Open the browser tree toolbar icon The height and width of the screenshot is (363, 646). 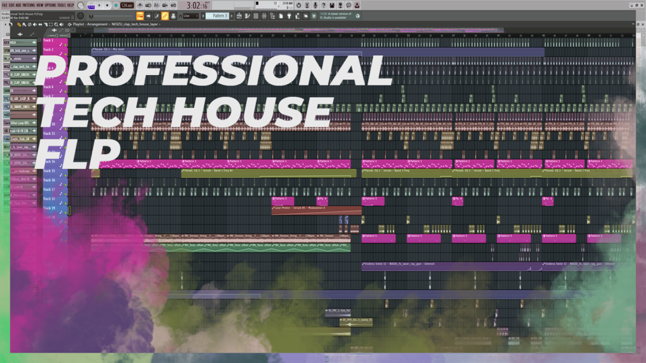point(273,15)
